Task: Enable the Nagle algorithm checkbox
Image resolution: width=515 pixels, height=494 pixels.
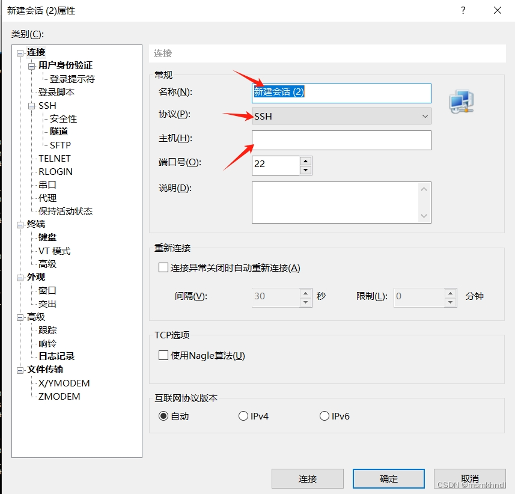Action: pos(163,355)
